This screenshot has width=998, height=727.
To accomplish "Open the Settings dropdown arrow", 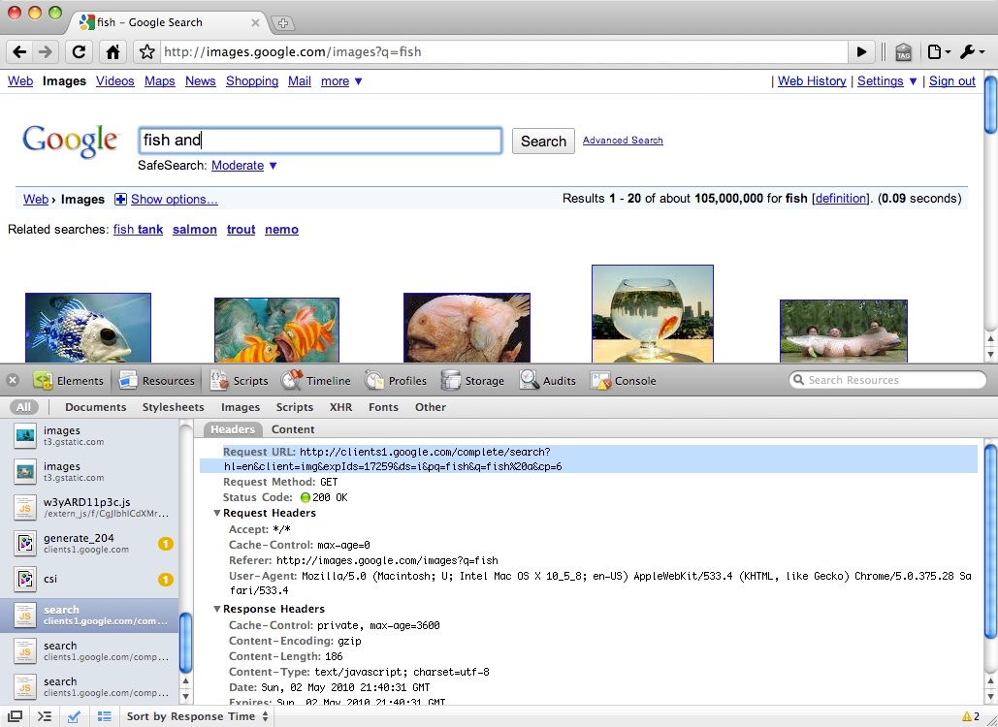I will point(913,81).
